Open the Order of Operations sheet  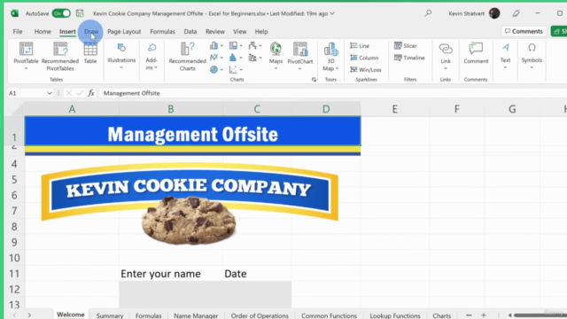coord(260,315)
